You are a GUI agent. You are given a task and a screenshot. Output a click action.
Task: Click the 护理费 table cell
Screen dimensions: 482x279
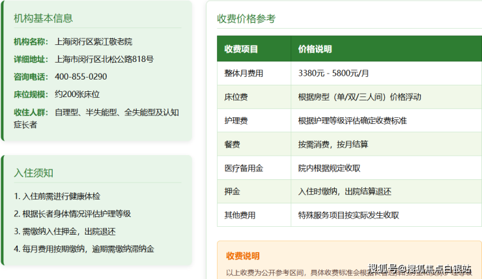point(254,121)
